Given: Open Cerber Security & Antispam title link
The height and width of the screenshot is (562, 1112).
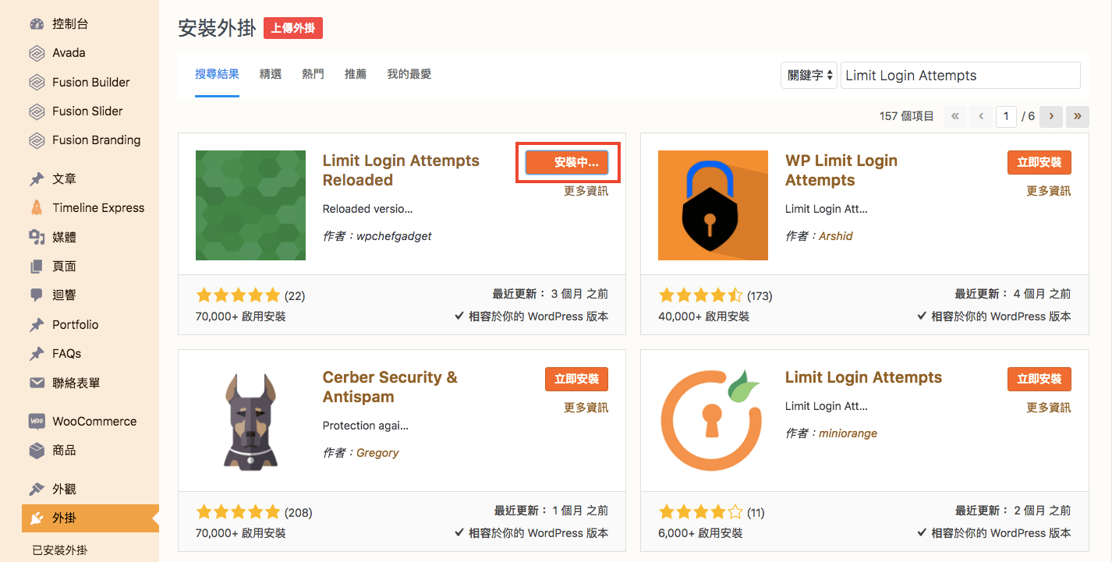Looking at the screenshot, I should (390, 387).
